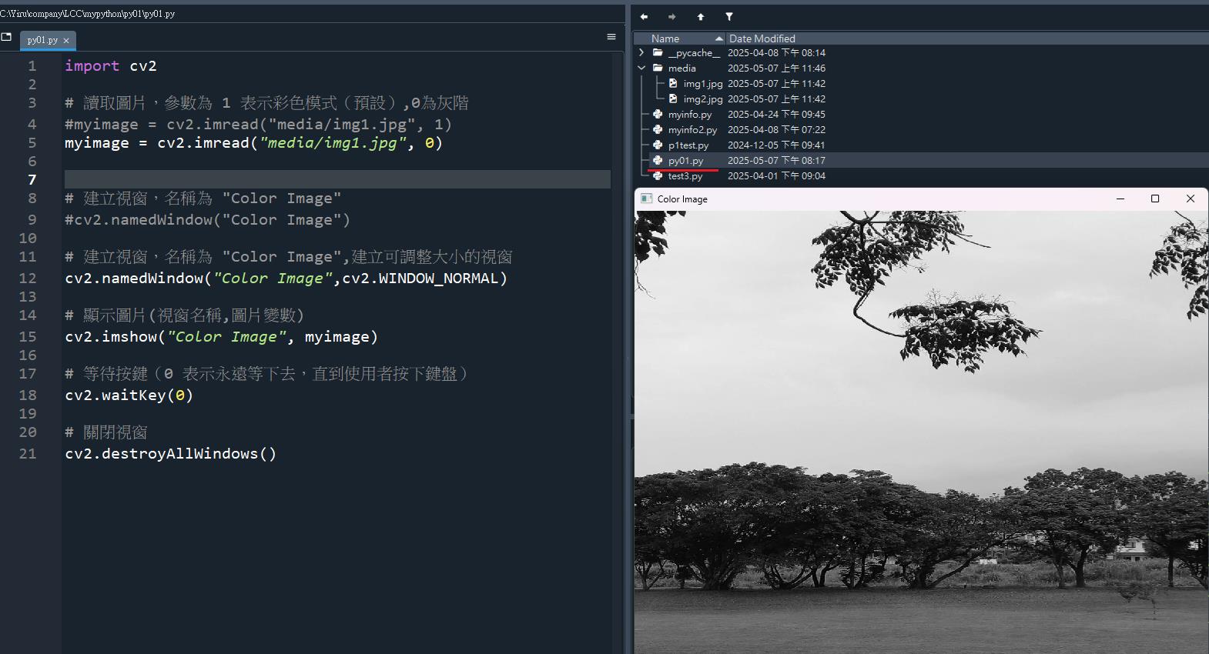Click the browse tabs icon left of py01.py
The image size is (1209, 654).
(x=7, y=37)
